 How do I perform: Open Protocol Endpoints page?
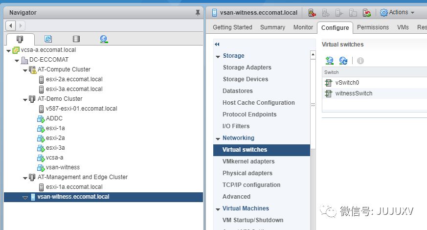[x=249, y=114]
